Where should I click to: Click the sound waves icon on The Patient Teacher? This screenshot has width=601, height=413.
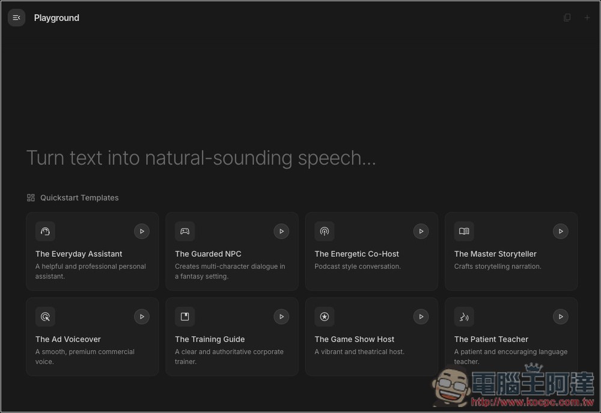click(x=463, y=316)
